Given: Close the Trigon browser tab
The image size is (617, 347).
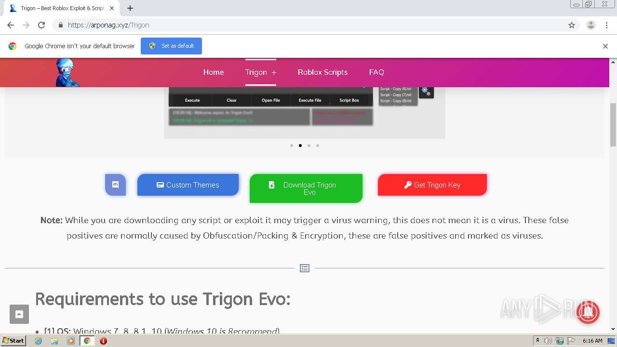Looking at the screenshot, I should coord(112,8).
